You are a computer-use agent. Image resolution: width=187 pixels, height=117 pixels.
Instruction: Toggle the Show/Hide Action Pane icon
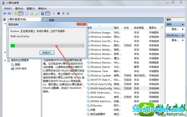(48, 14)
